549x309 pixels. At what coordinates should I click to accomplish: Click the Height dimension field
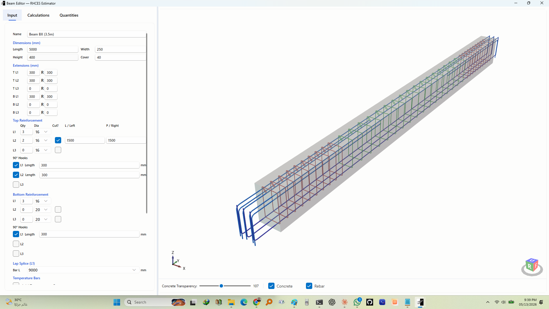click(53, 57)
